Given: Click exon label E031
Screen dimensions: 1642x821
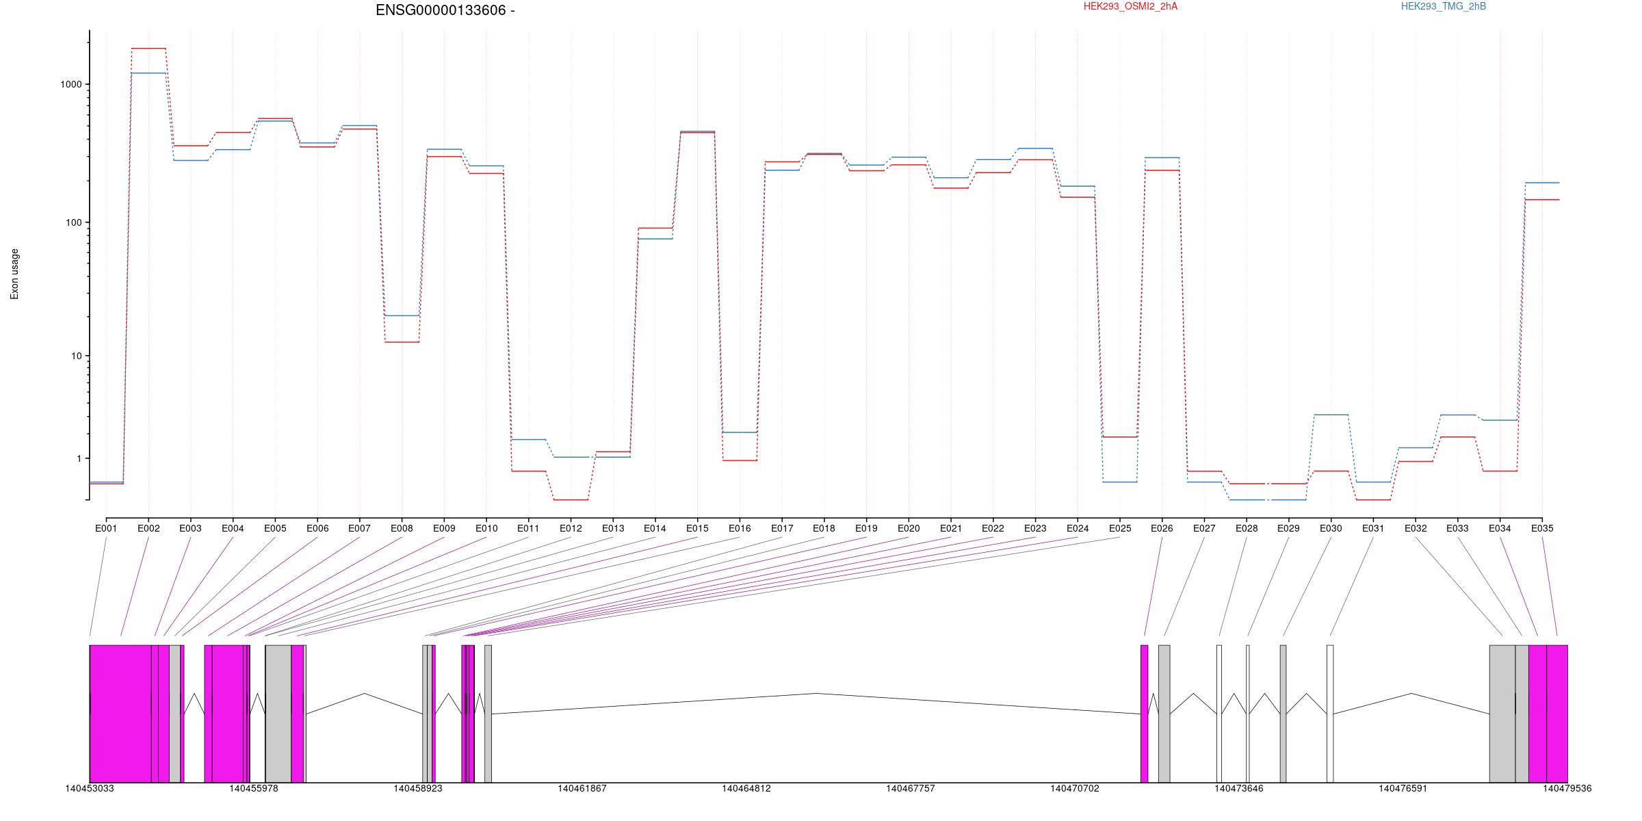Looking at the screenshot, I should click(x=1373, y=528).
